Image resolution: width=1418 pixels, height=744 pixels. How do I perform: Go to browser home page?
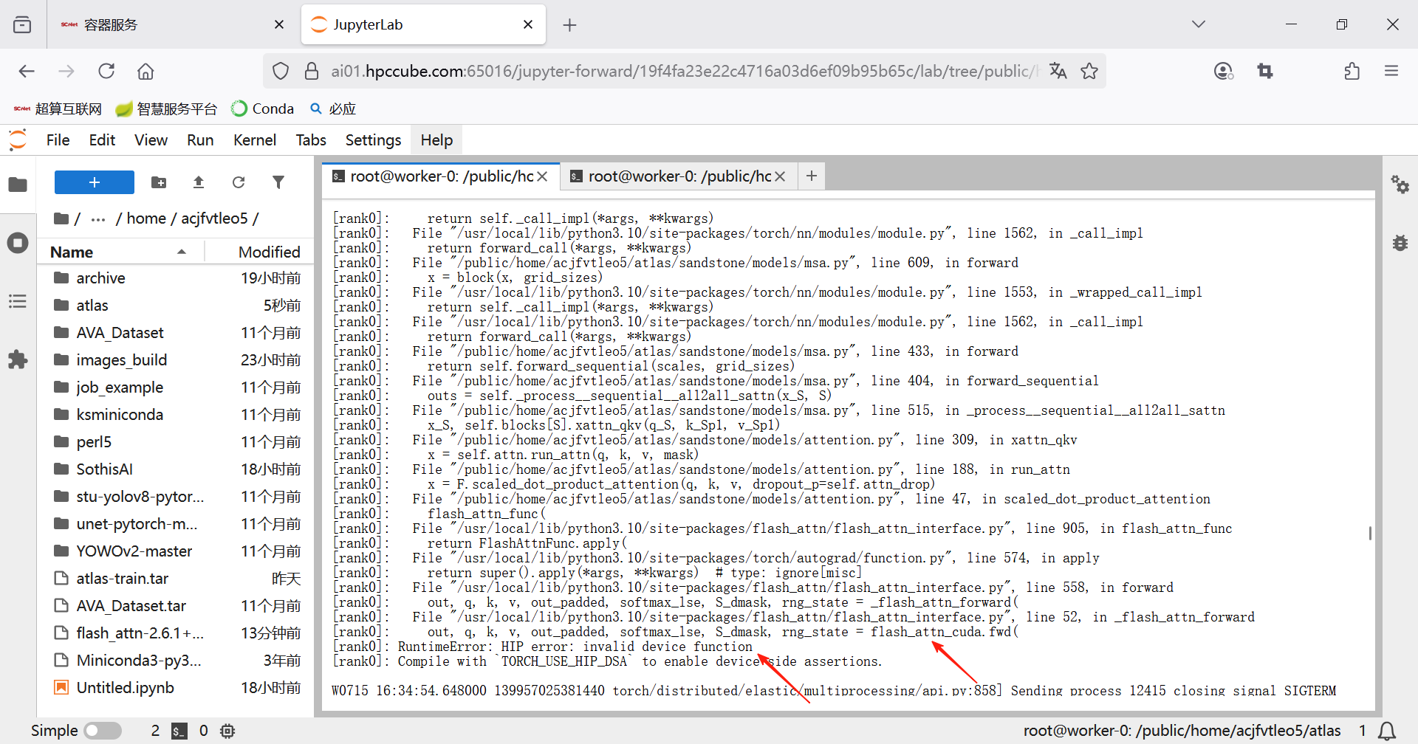point(145,71)
